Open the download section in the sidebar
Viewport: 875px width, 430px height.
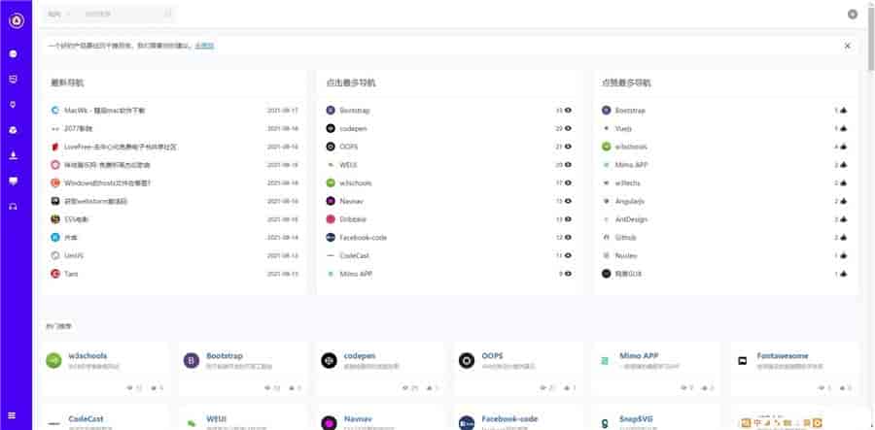[x=14, y=155]
